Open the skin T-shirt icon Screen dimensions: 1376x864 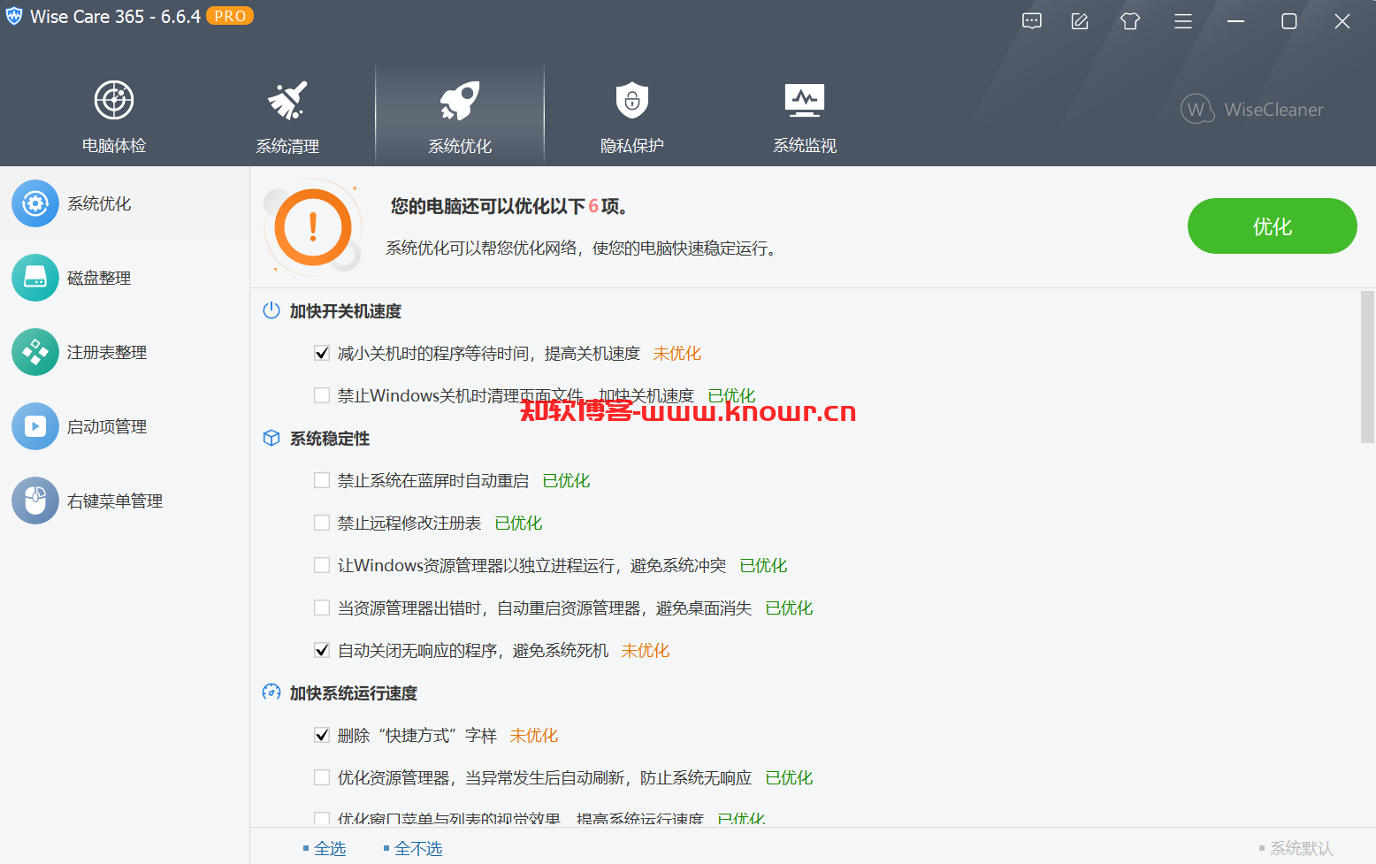click(1130, 21)
